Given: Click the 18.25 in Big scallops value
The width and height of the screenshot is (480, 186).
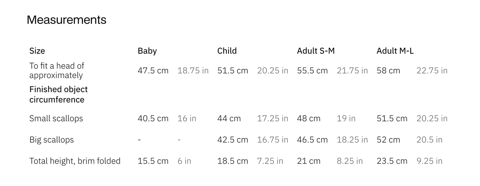Looking at the screenshot, I should [x=352, y=140].
